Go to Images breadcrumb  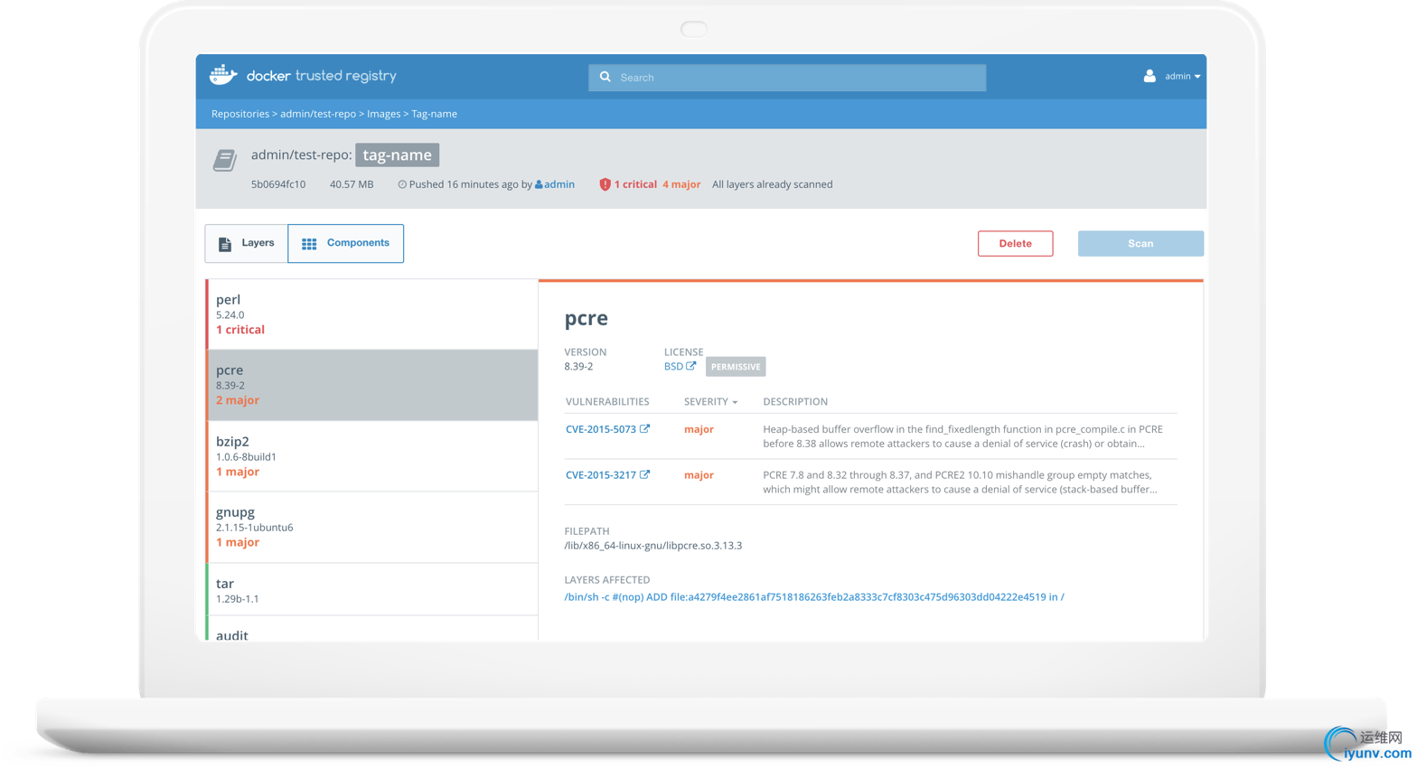[x=383, y=114]
